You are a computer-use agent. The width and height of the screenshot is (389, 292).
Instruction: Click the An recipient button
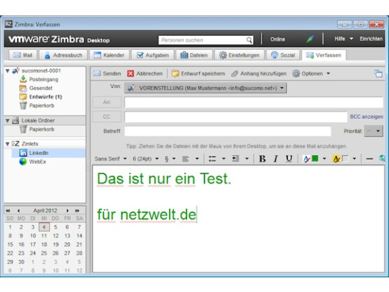click(107, 102)
